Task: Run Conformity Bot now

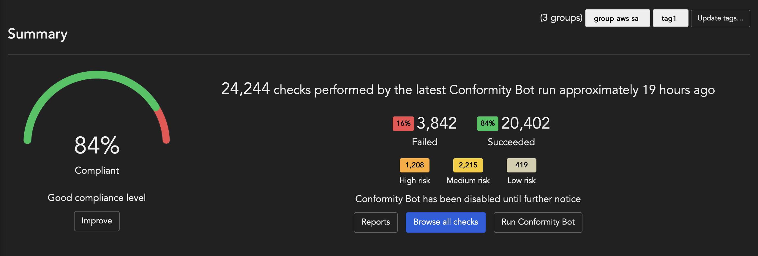Action: pyautogui.click(x=538, y=222)
